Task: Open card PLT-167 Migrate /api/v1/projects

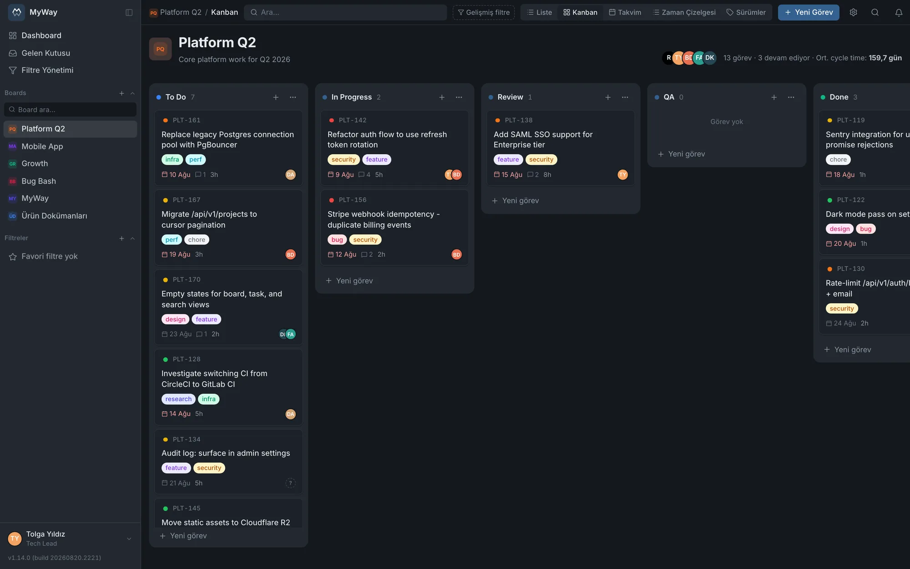Action: click(x=228, y=228)
